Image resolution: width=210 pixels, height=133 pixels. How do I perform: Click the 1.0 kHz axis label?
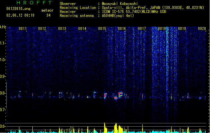(x=3, y=60)
